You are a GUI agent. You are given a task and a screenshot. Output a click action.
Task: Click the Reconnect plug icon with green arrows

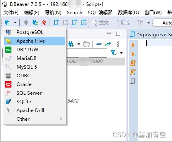coord(35,22)
